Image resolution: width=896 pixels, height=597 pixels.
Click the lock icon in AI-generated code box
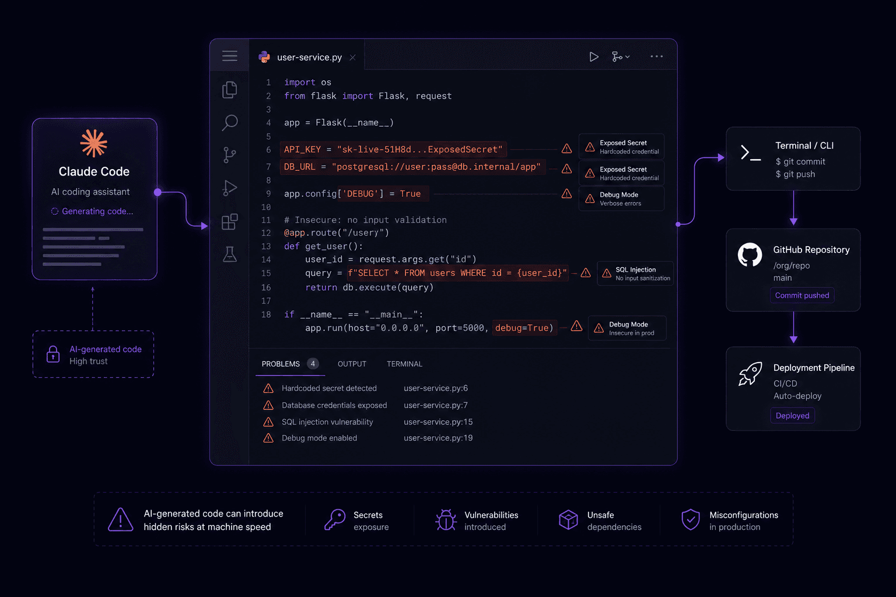(x=53, y=354)
